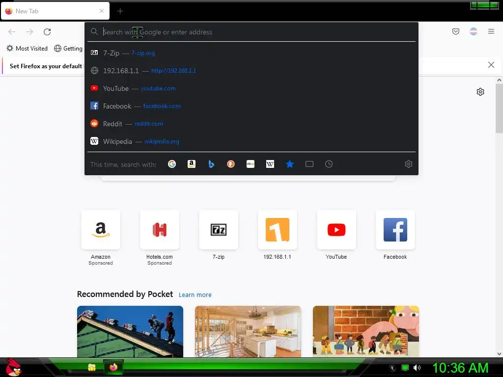Image resolution: width=503 pixels, height=377 pixels.
Task: Open search settings gear in dropdown
Action: (408, 164)
